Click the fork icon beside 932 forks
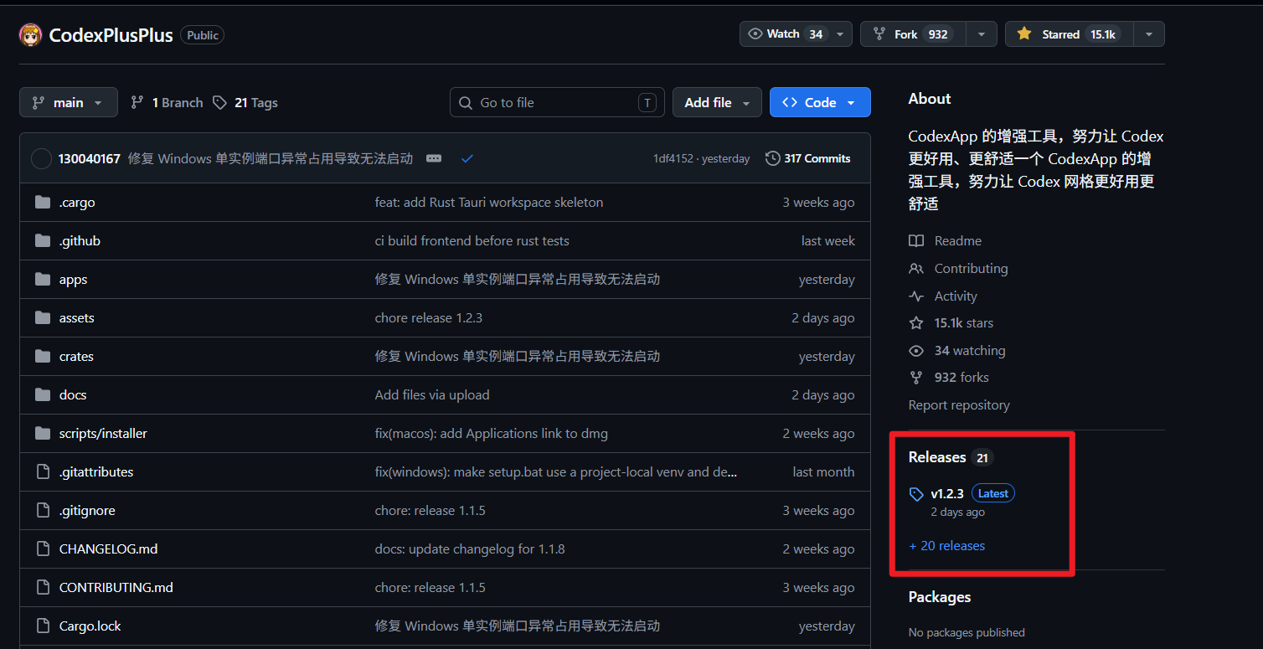1263x649 pixels. 916,378
